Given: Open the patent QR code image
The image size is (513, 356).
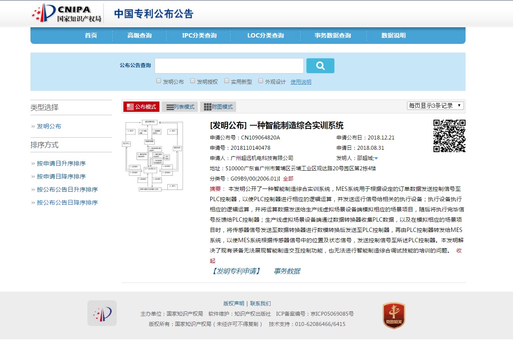Looking at the screenshot, I should [449, 136].
